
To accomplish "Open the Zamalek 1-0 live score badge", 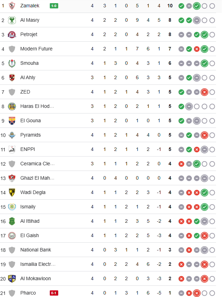I will point(54,6).
